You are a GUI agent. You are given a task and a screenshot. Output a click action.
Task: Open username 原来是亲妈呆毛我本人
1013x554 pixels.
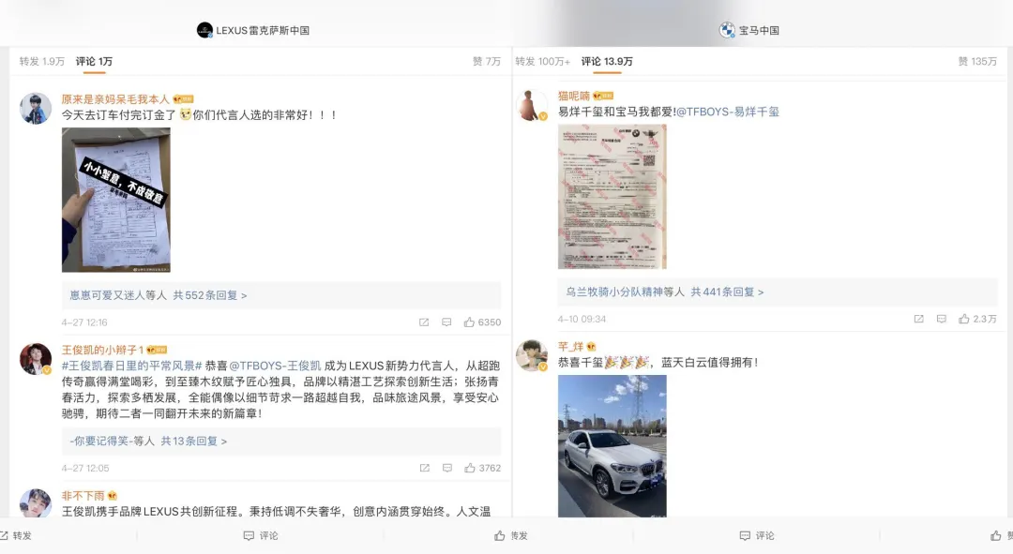(115, 99)
